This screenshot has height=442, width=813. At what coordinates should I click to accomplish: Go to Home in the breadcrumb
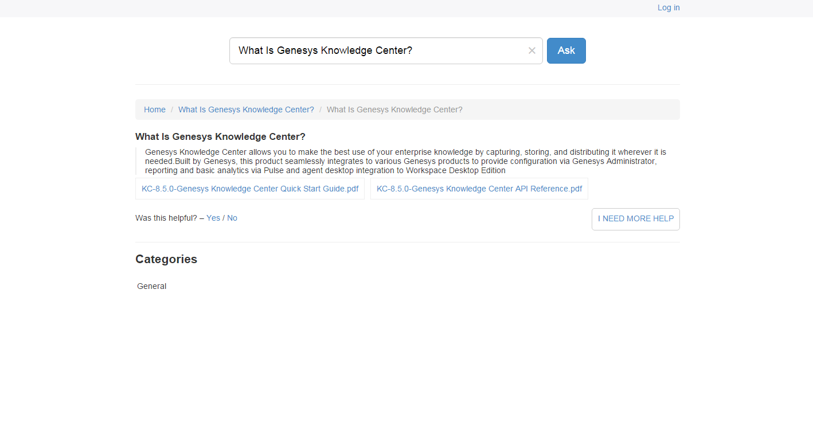pos(154,109)
